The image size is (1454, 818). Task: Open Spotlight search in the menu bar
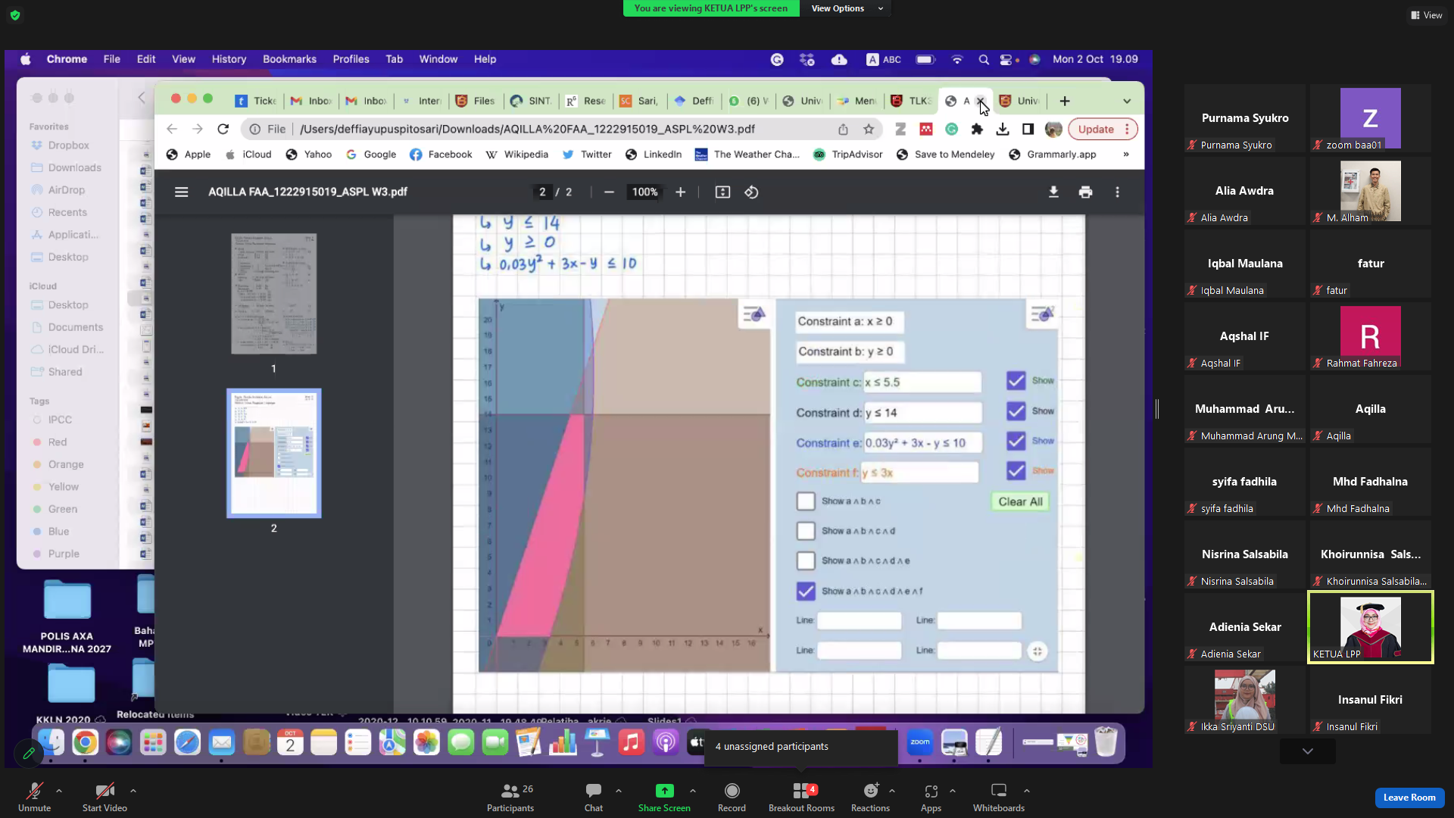(x=983, y=59)
